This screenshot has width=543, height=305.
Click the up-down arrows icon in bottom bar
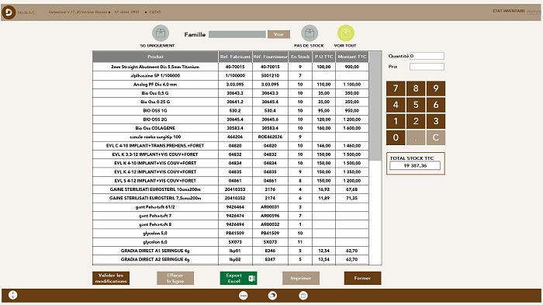click(12, 295)
